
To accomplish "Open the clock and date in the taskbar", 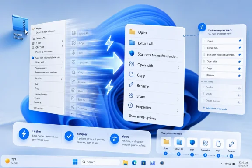I will [243, 164].
